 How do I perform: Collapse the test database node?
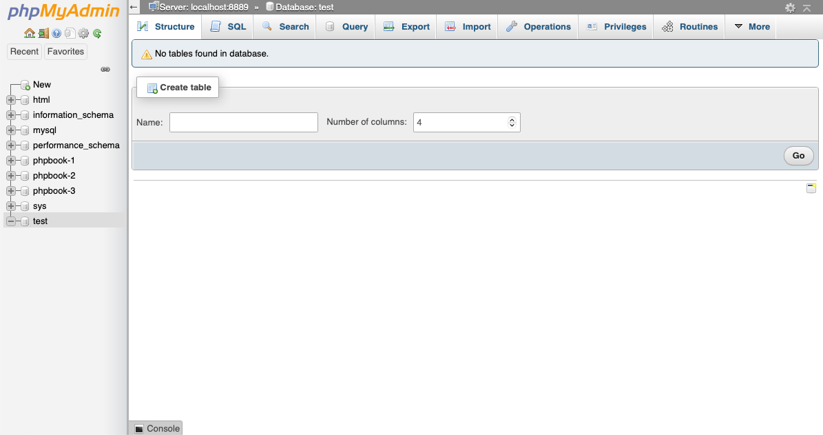[12, 221]
